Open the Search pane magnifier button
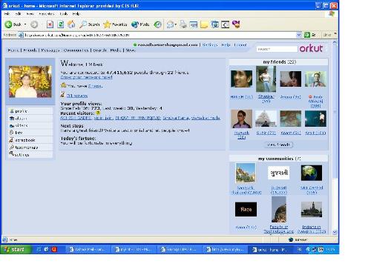Screen dimensions: 371x278 pos(90,24)
